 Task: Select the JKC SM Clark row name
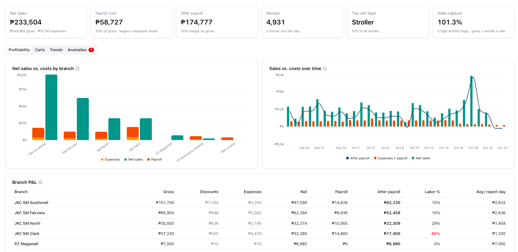coord(27,234)
